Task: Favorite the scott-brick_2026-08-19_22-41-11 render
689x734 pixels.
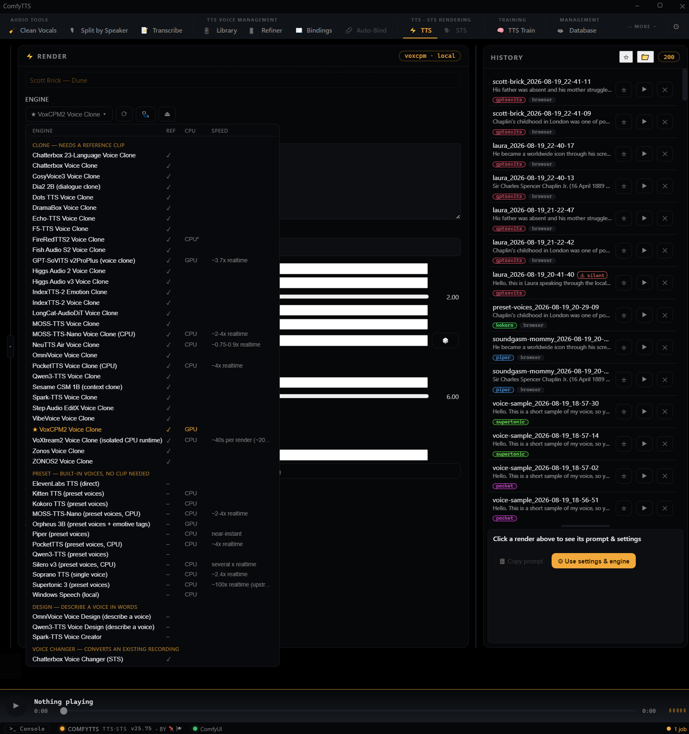Action: (x=624, y=90)
